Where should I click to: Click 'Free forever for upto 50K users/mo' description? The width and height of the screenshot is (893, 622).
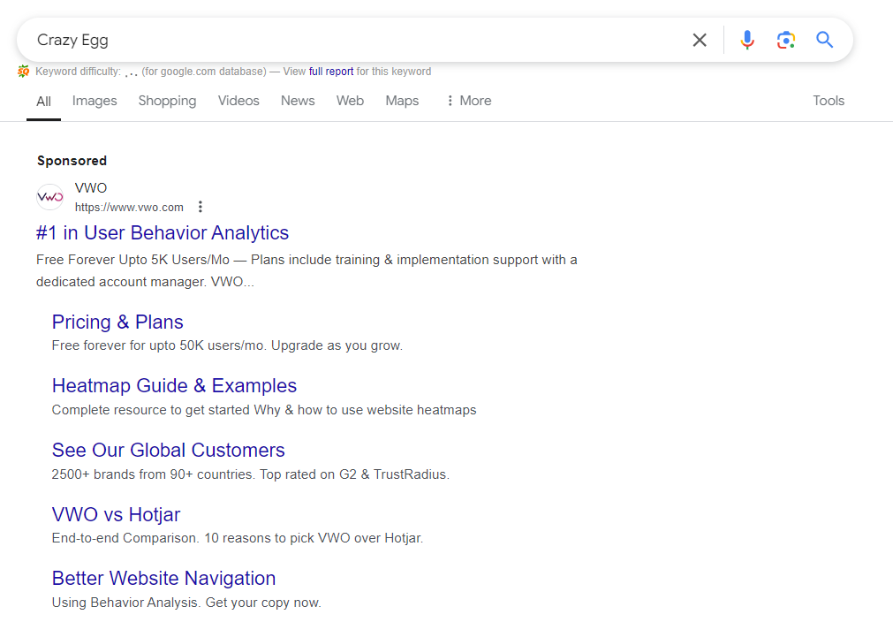pyautogui.click(x=227, y=345)
